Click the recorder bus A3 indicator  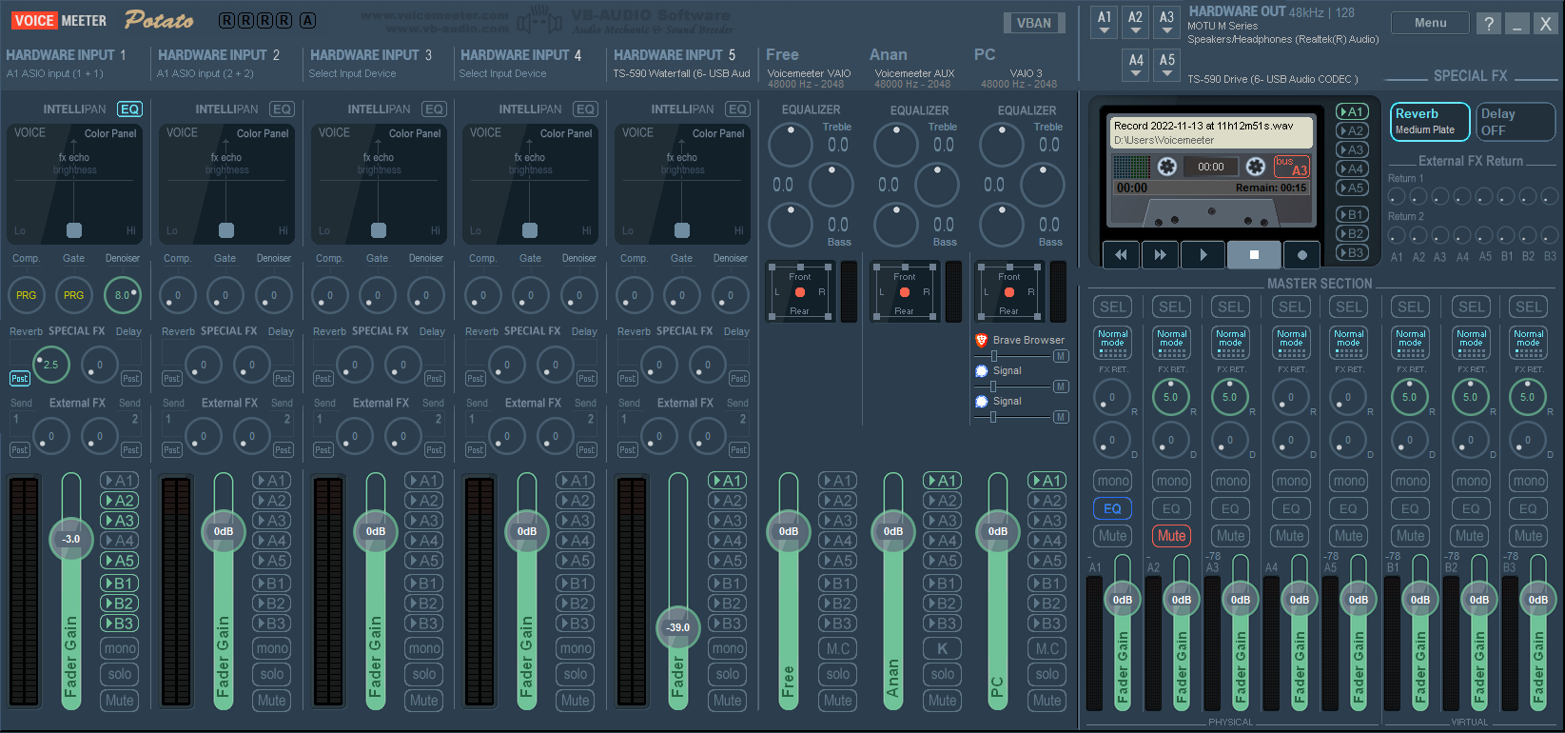[1292, 167]
